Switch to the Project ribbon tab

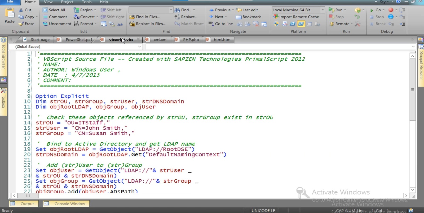(x=67, y=2)
